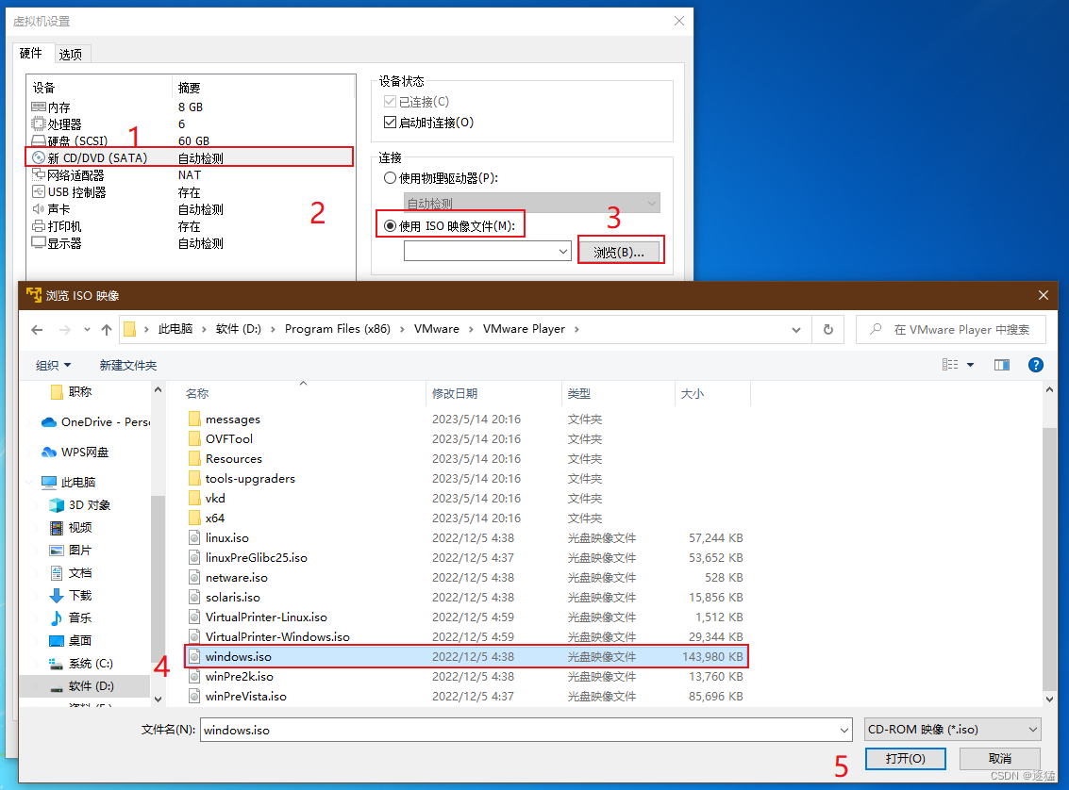Open help with the question mark icon
The width and height of the screenshot is (1069, 790).
(x=1036, y=365)
